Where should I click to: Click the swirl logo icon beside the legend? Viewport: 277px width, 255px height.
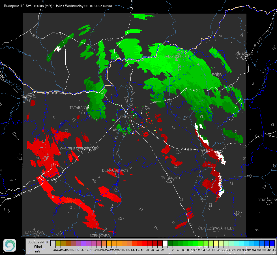point(10,245)
